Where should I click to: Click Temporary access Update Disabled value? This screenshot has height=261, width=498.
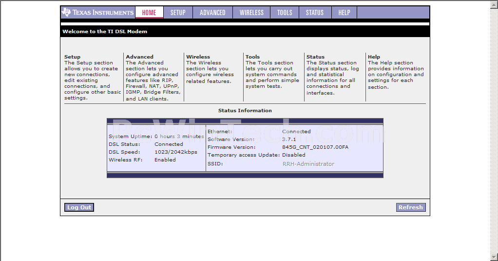click(294, 155)
